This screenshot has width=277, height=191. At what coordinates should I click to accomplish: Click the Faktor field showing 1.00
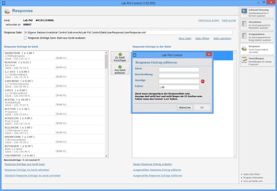point(179,87)
